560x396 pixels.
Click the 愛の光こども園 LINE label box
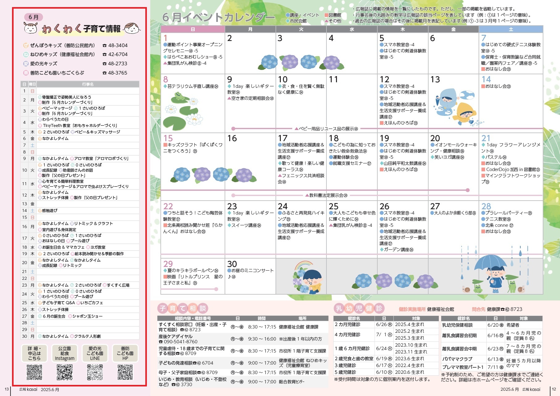tap(95, 353)
